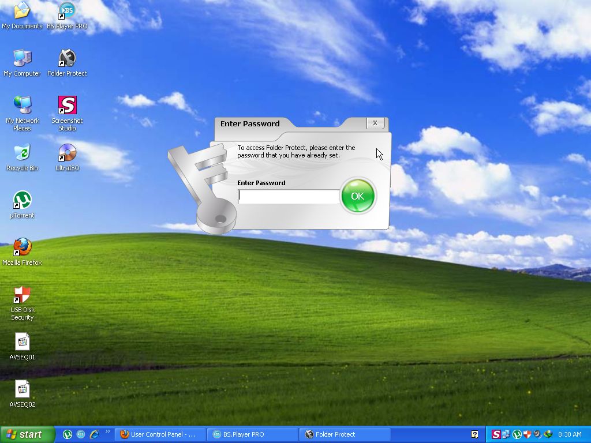The image size is (591, 443).
Task: Close the Enter Password dialog
Action: tap(375, 123)
